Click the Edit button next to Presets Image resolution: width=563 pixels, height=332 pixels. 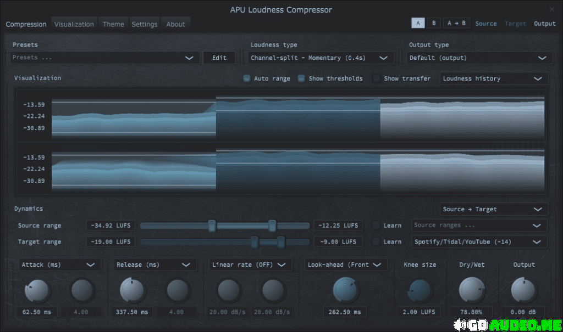[219, 58]
